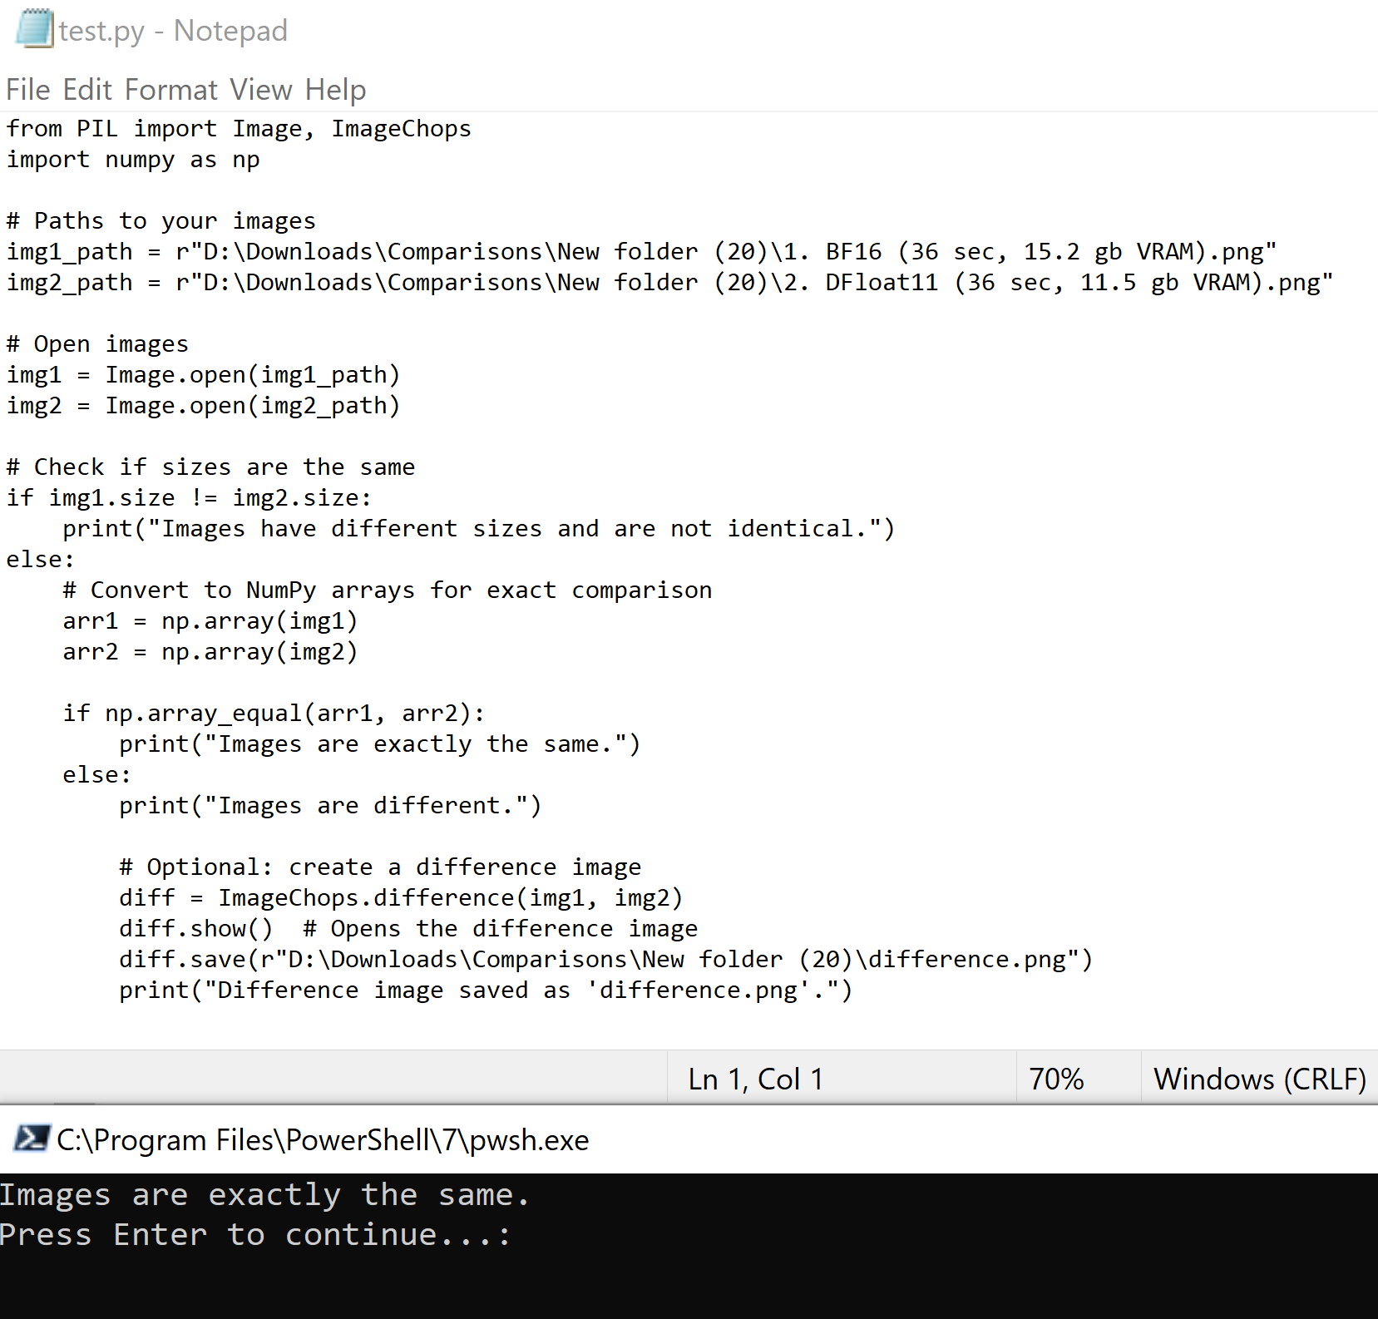1378x1319 pixels.
Task: Click the 'test.py - Notepad' window title
Action: click(173, 31)
